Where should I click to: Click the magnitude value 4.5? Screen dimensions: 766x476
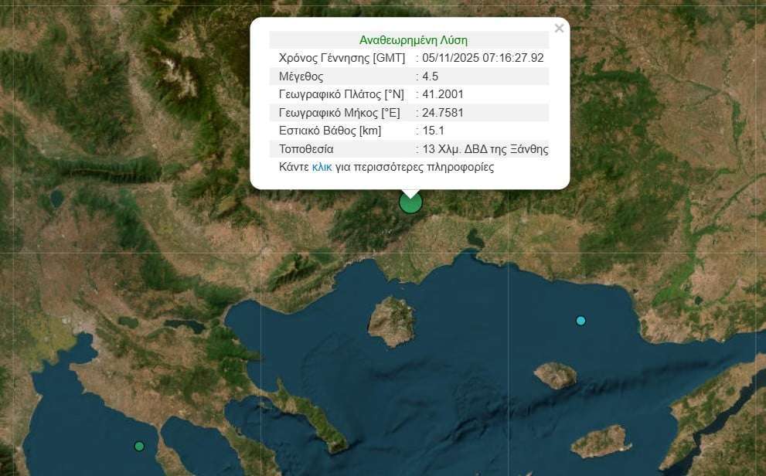tap(431, 76)
